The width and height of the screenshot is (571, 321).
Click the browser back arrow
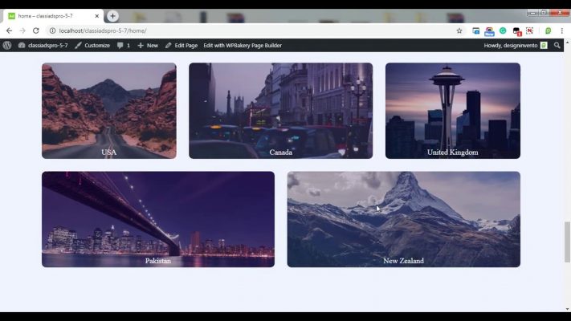tap(9, 30)
